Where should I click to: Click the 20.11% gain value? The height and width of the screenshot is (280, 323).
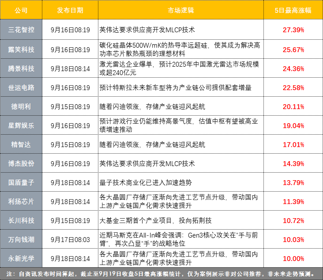[293, 106]
